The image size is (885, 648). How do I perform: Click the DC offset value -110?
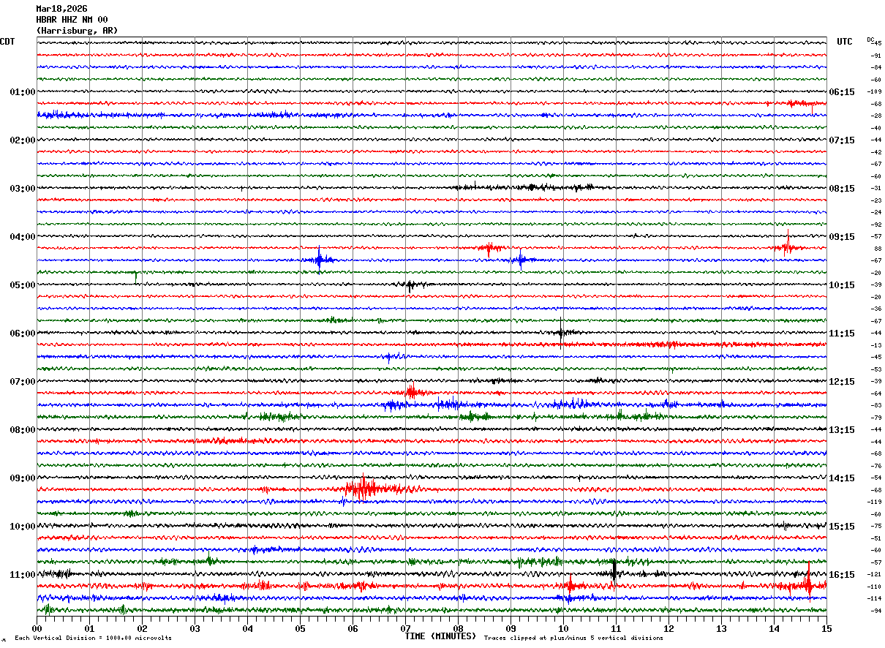pos(874,587)
